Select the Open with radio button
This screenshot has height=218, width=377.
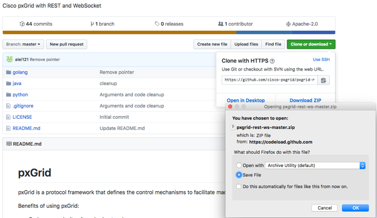[239, 165]
